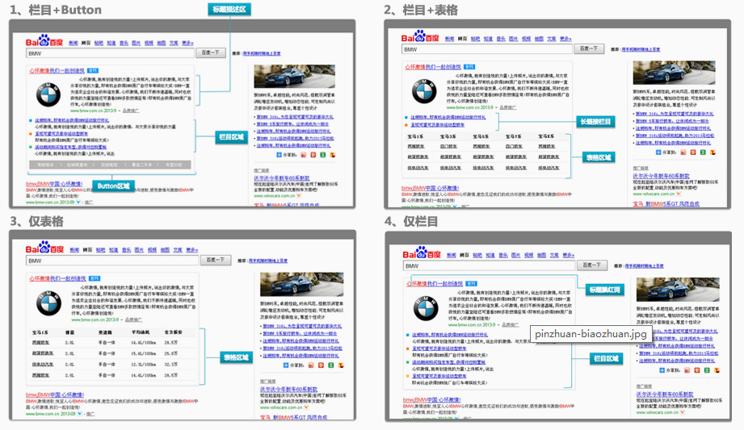Open 沃尔沃 ad link in 栏目+Button panel
This screenshot has width=744, height=430.
(x=281, y=178)
